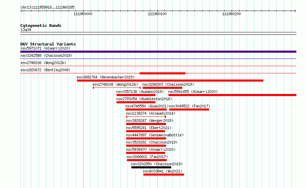Click the red bar under esv3681764
The height and width of the screenshot is (188, 306).
[x=170, y=81]
